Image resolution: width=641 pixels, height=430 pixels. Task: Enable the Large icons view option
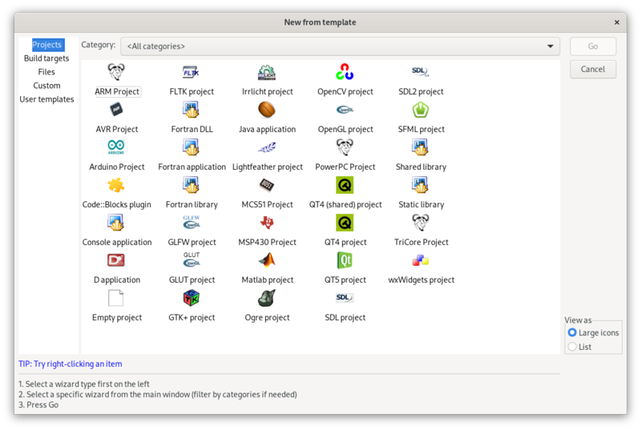coord(572,332)
